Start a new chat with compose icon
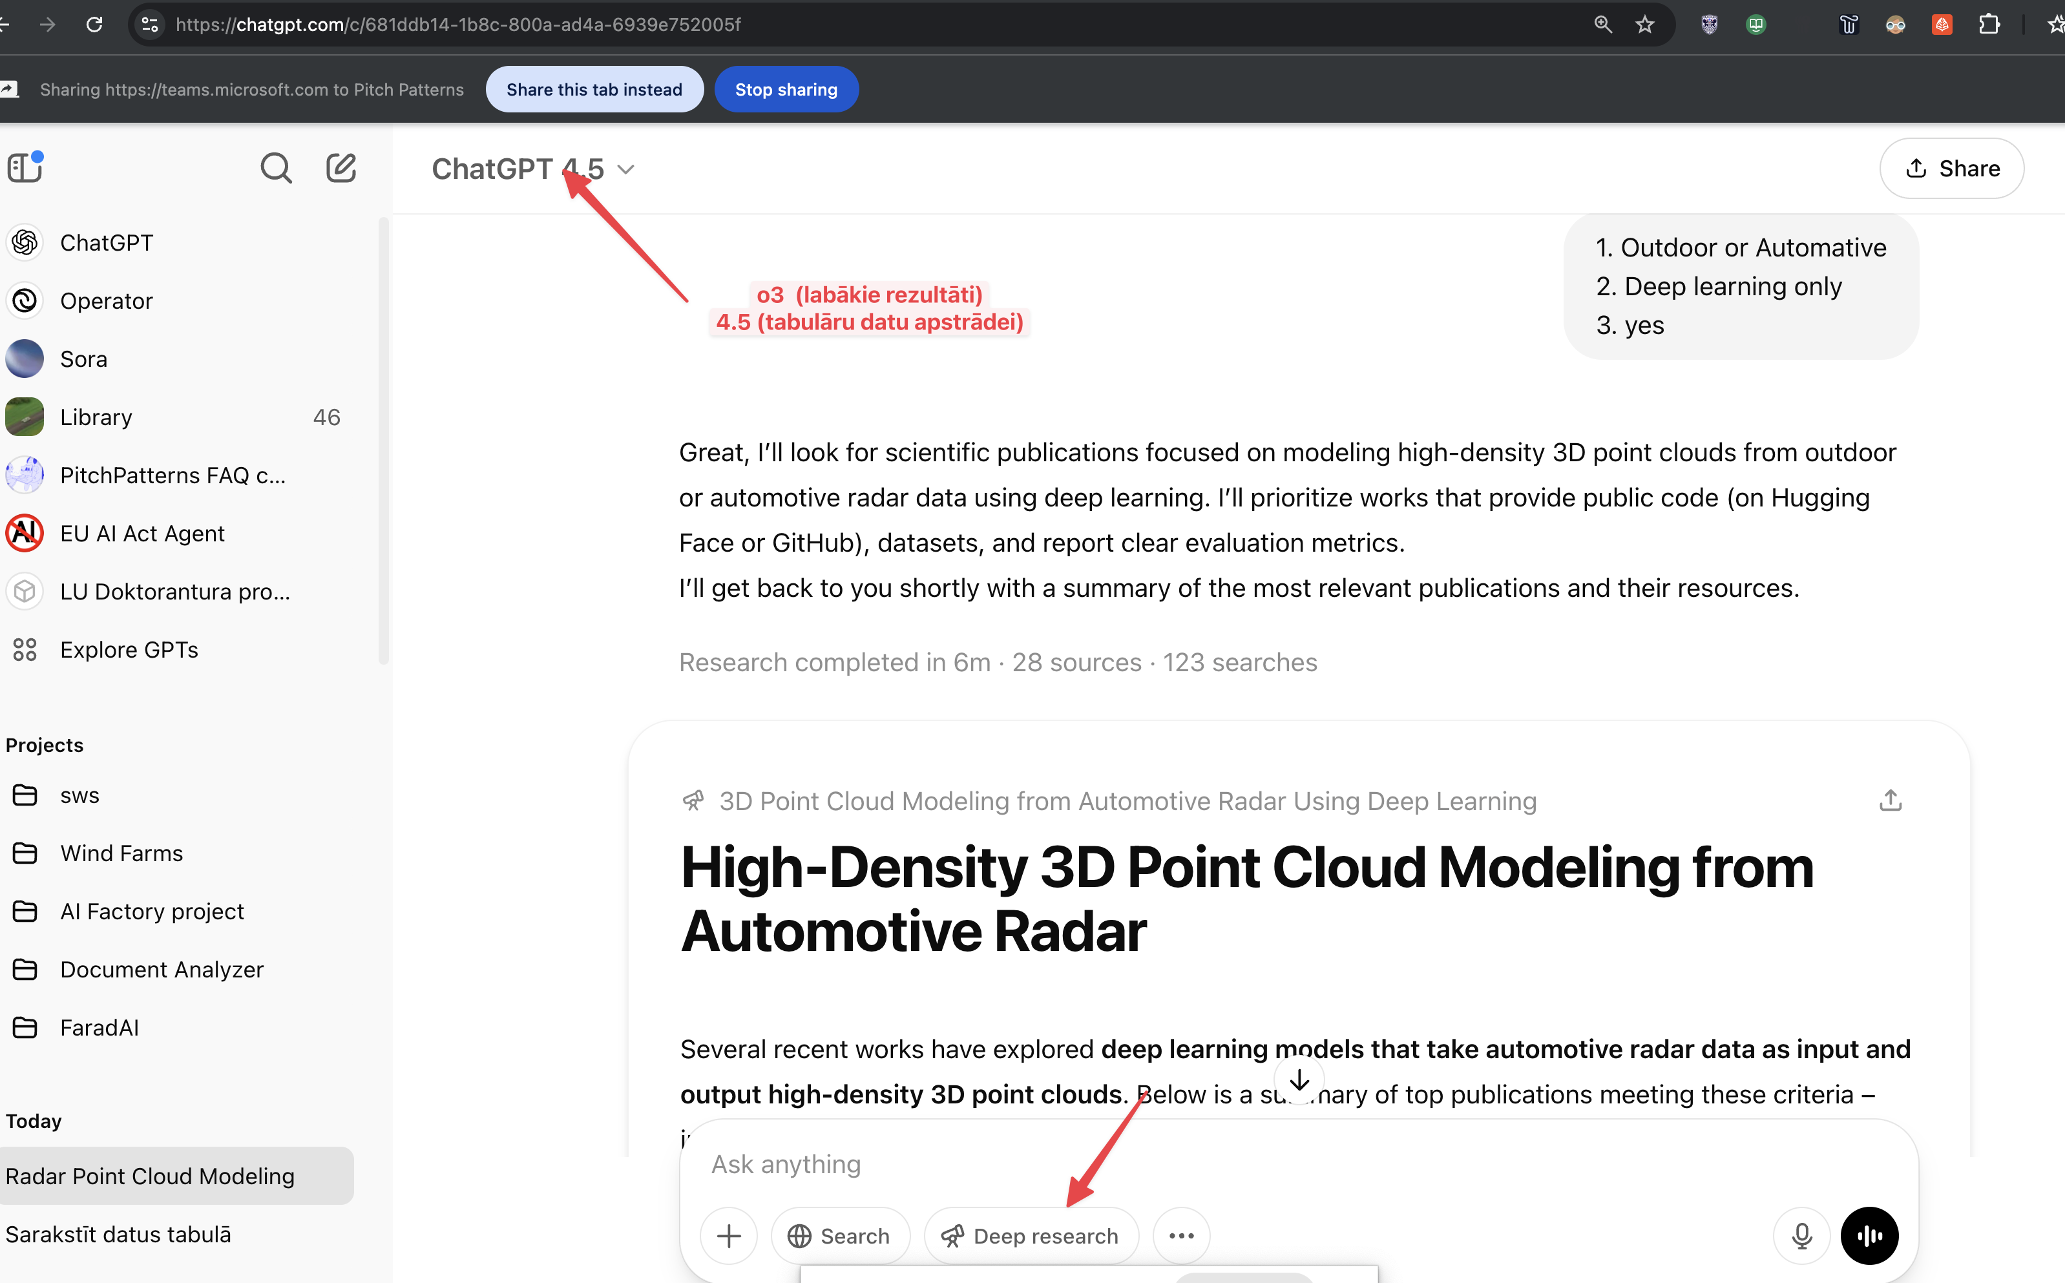 [x=341, y=168]
